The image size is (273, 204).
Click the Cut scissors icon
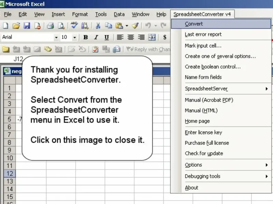click(x=98, y=26)
